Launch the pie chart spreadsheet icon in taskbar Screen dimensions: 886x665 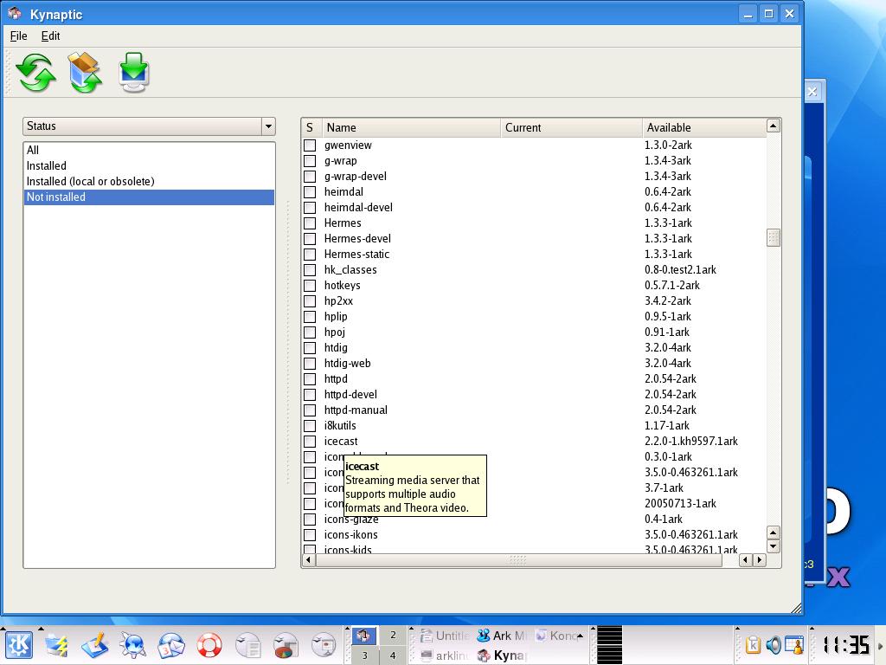pos(286,645)
